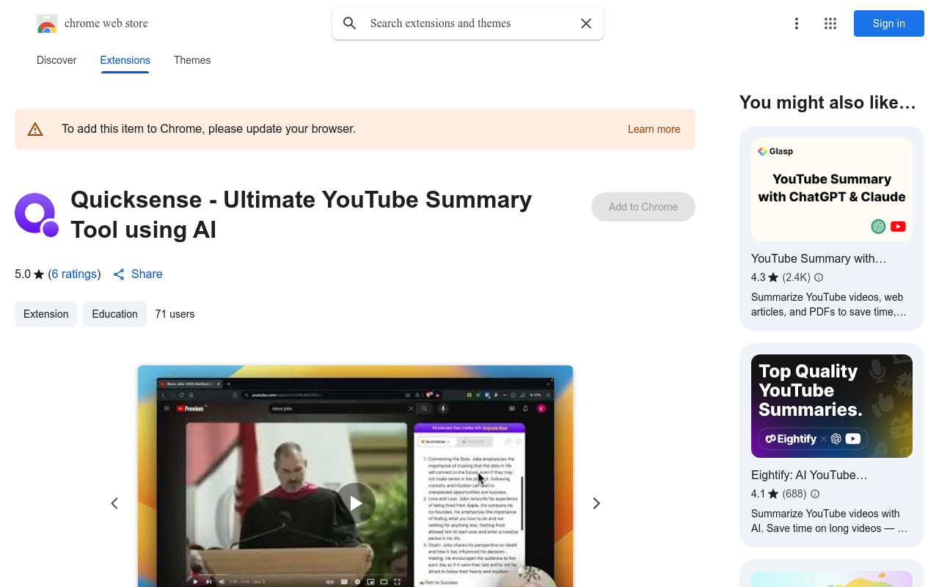Click the Summarize YouTube videos, web articles description

click(x=829, y=305)
